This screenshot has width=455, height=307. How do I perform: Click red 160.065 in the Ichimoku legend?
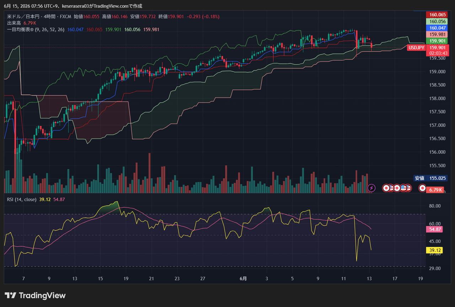[x=95, y=30]
